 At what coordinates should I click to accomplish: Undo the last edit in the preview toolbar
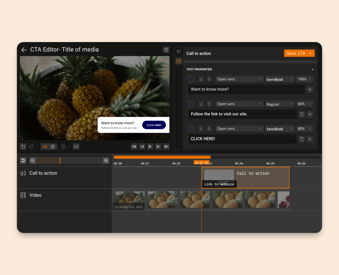coord(23,146)
